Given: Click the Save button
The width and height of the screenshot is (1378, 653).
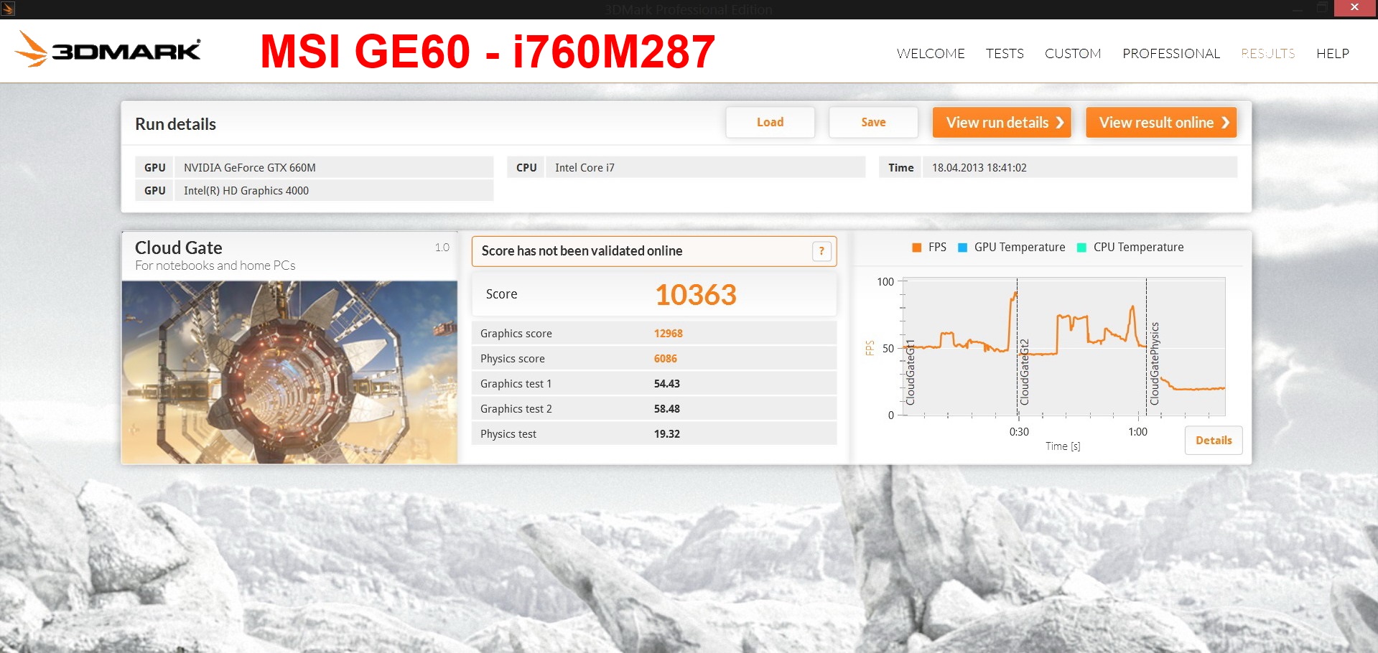Looking at the screenshot, I should (873, 122).
